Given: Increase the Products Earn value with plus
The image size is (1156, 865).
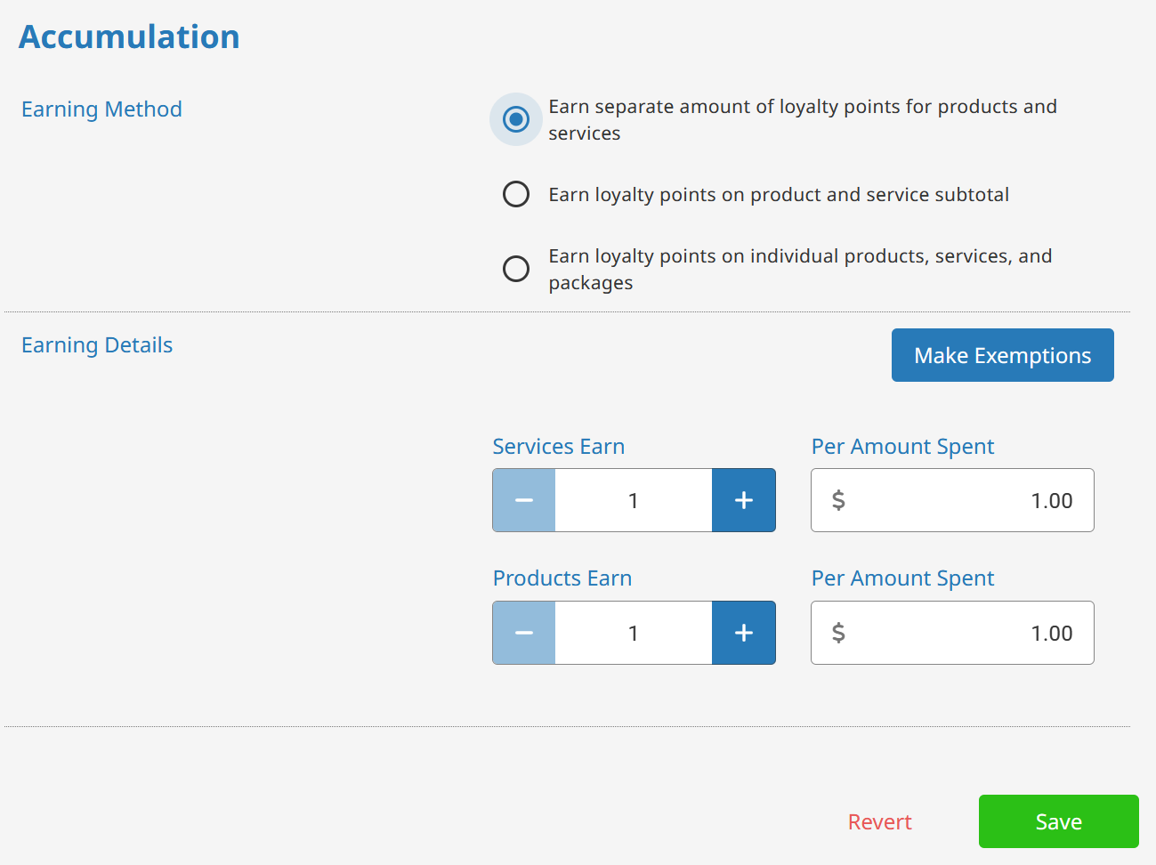Looking at the screenshot, I should click(744, 633).
